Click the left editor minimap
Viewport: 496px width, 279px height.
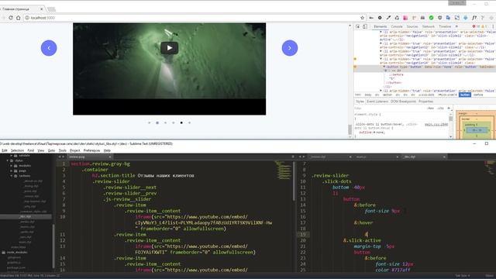(x=283, y=171)
